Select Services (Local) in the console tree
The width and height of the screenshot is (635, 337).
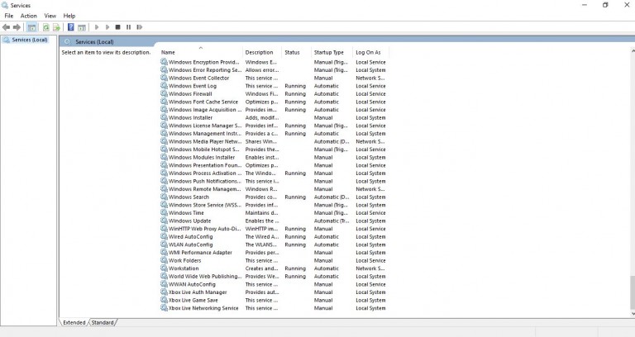point(29,40)
